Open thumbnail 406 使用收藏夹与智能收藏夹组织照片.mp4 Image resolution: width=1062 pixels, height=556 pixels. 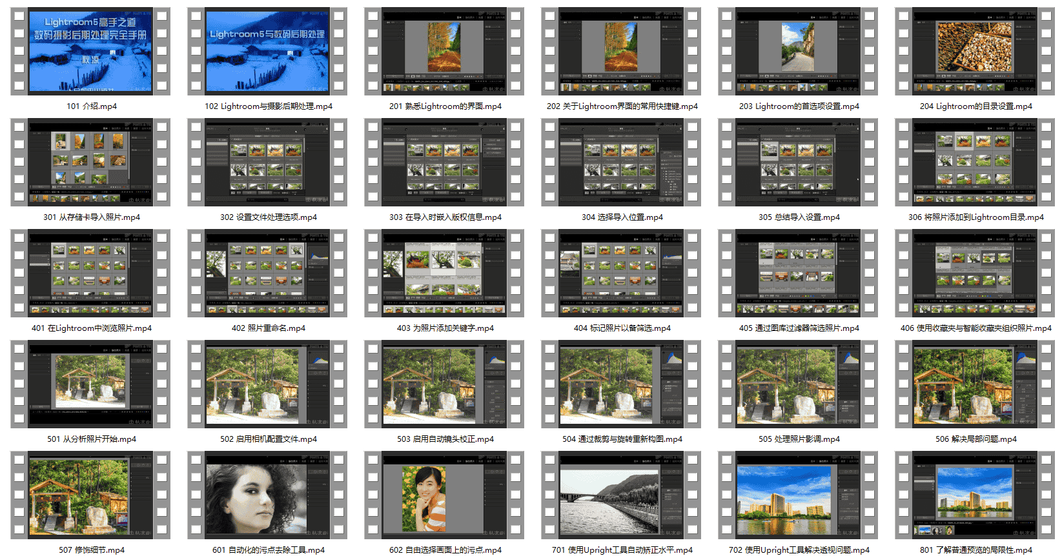click(x=975, y=273)
